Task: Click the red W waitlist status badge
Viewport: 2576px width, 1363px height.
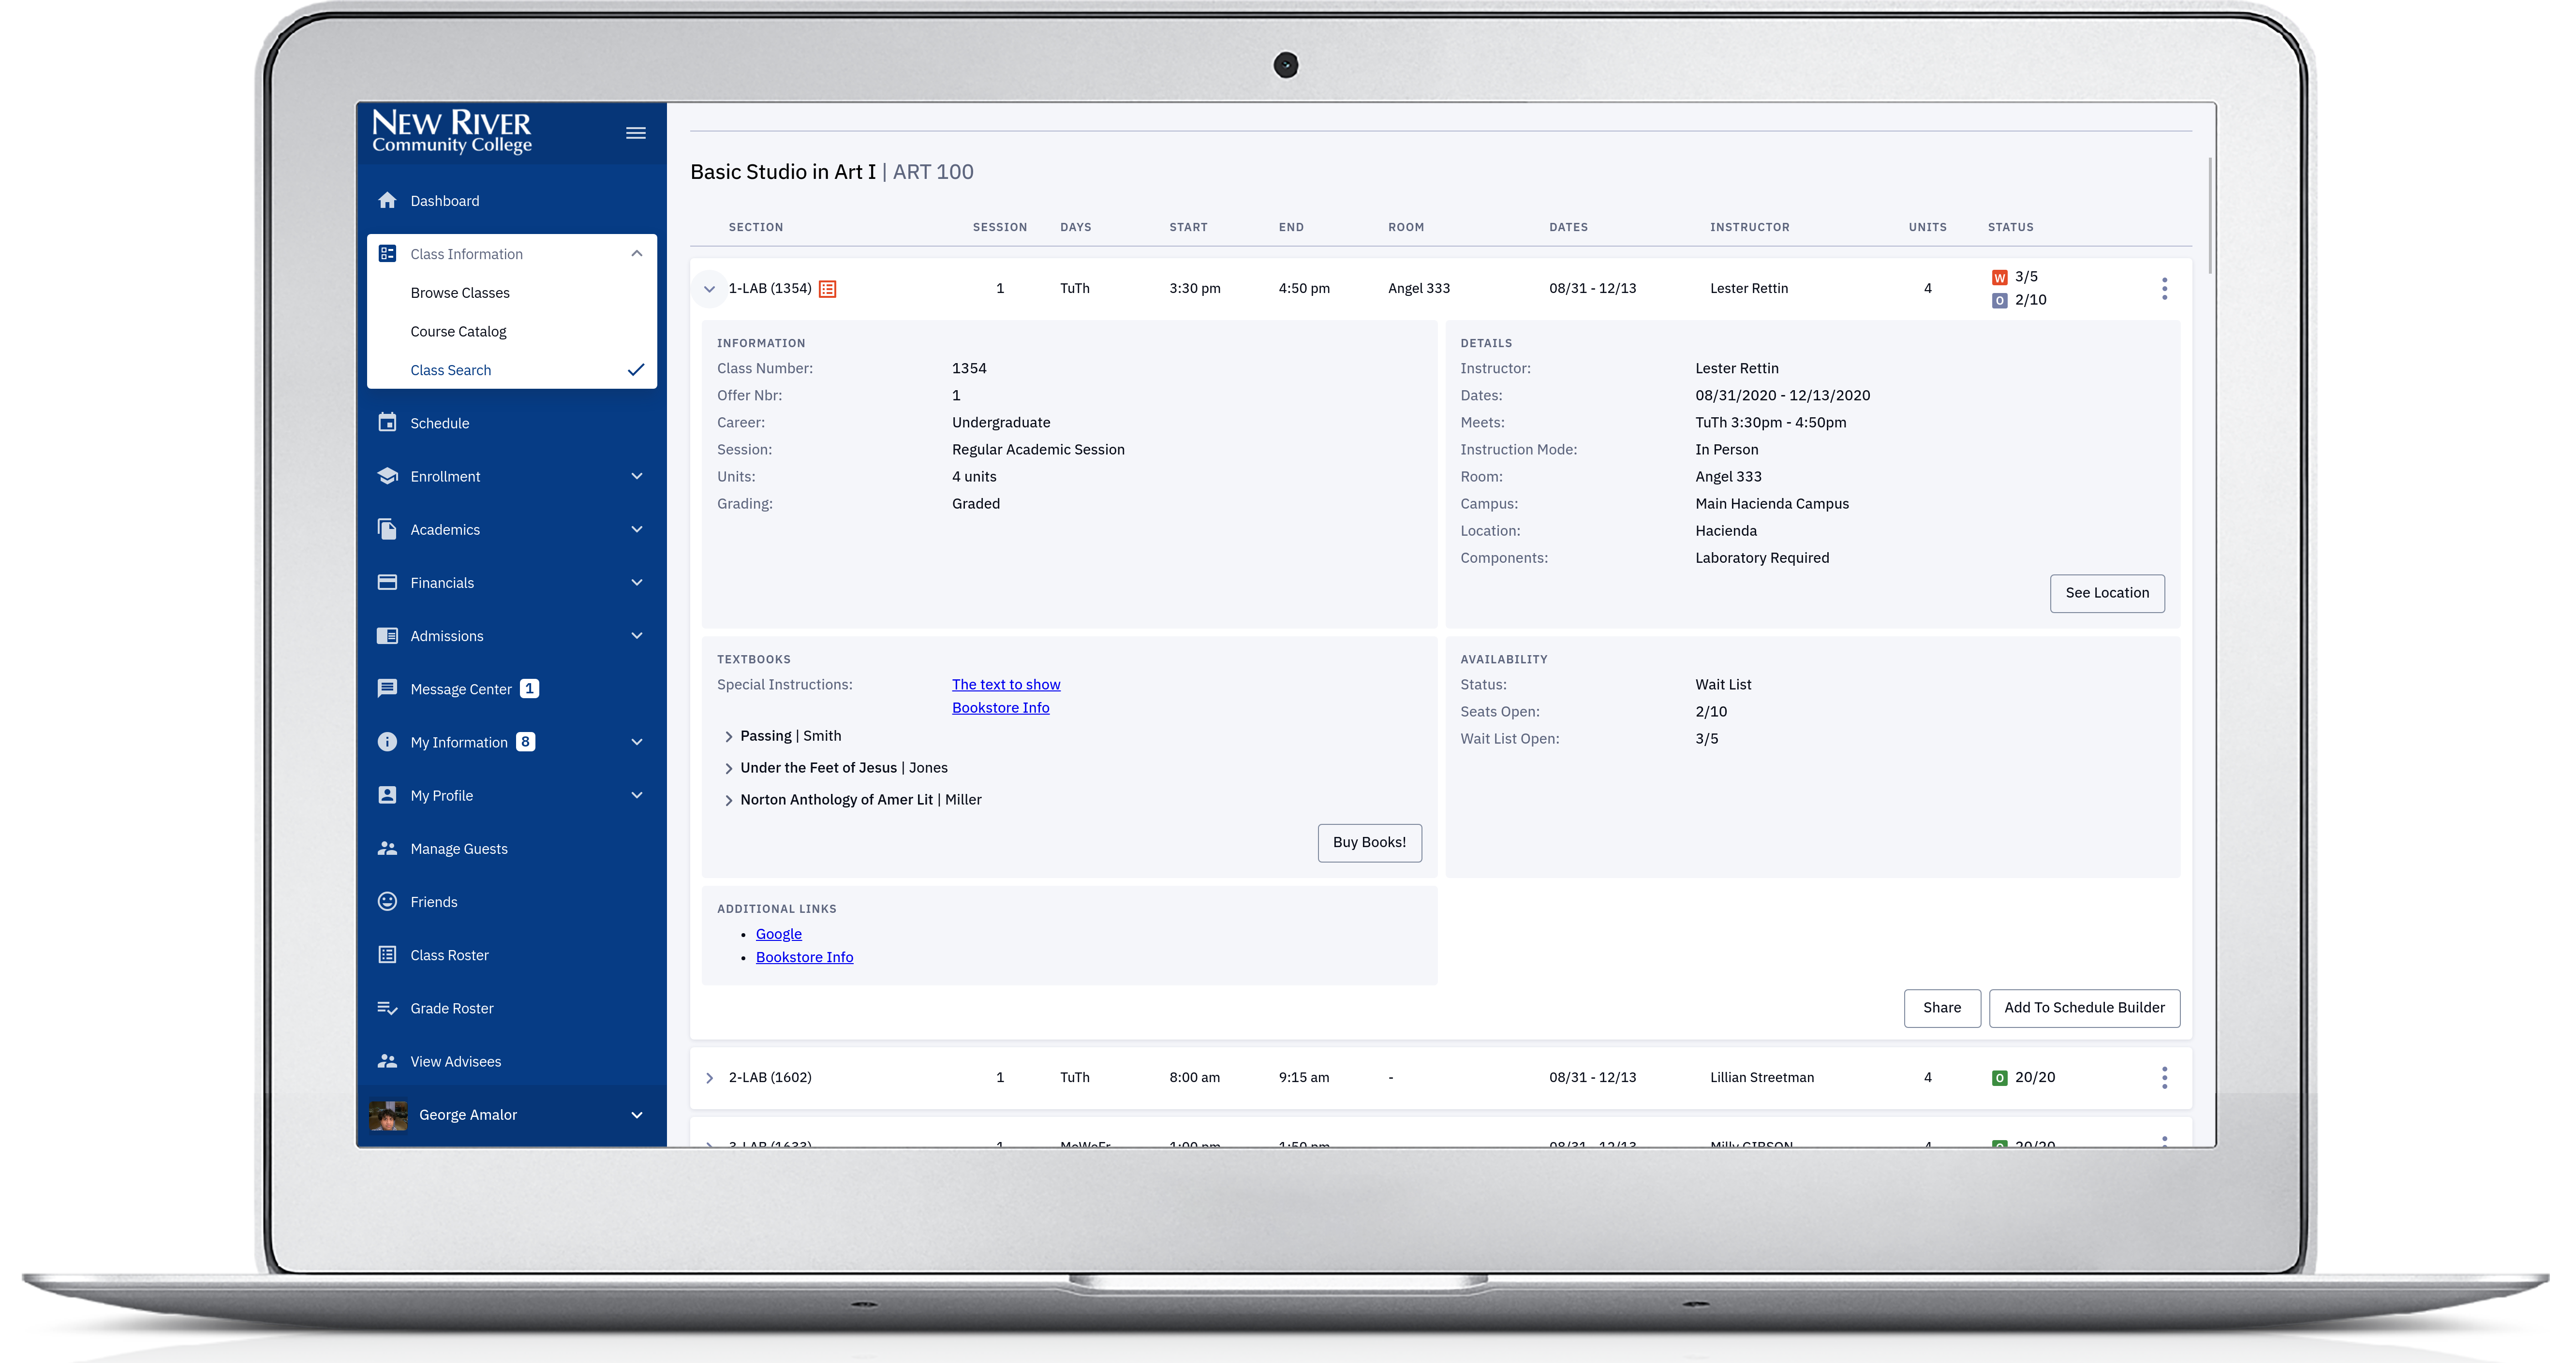Action: pyautogui.click(x=1999, y=277)
